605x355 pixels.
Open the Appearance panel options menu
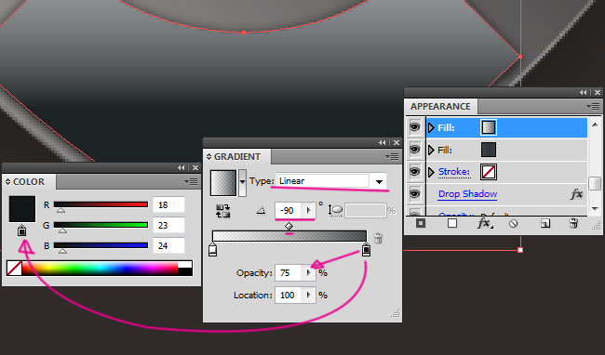(593, 106)
